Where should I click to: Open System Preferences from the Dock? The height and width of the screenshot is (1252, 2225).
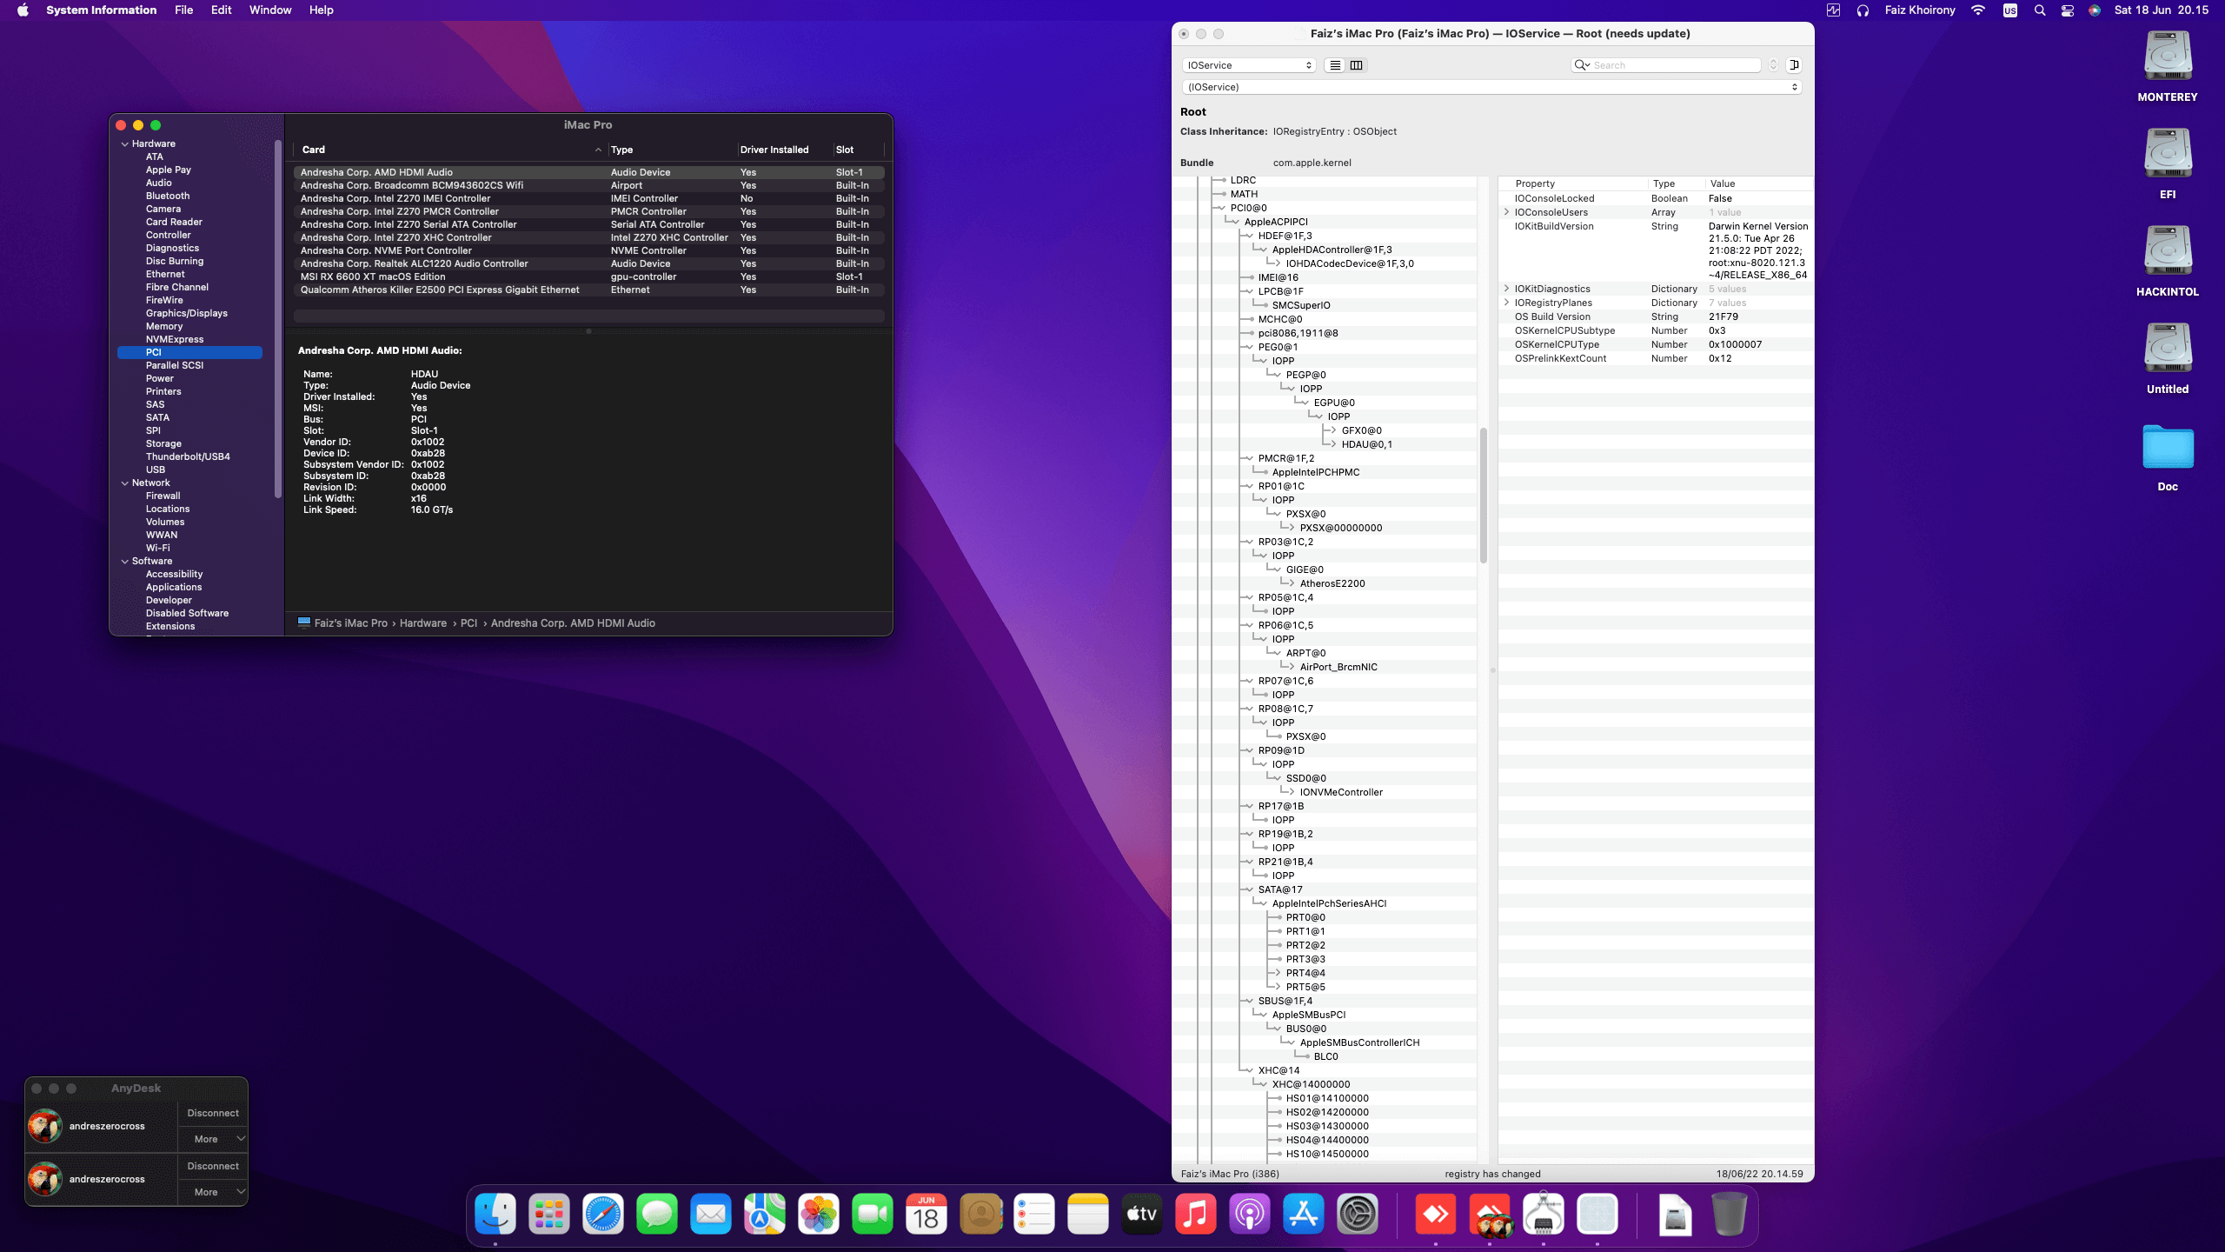point(1358,1215)
